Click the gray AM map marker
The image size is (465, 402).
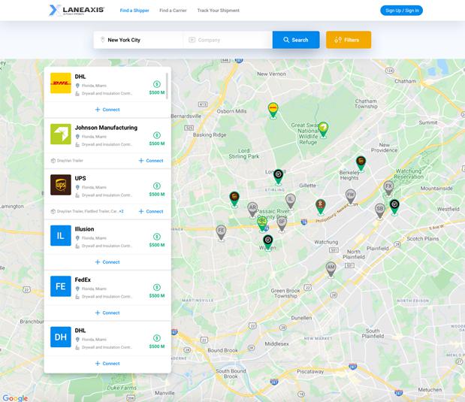331,267
